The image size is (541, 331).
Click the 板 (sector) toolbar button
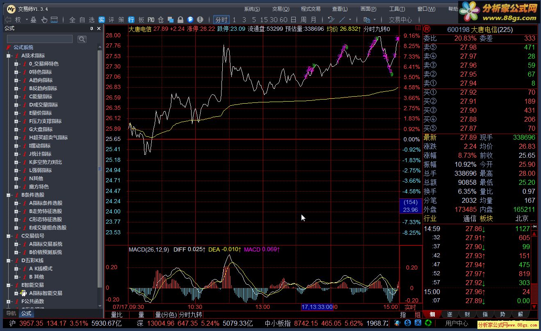pyautogui.click(x=141, y=20)
